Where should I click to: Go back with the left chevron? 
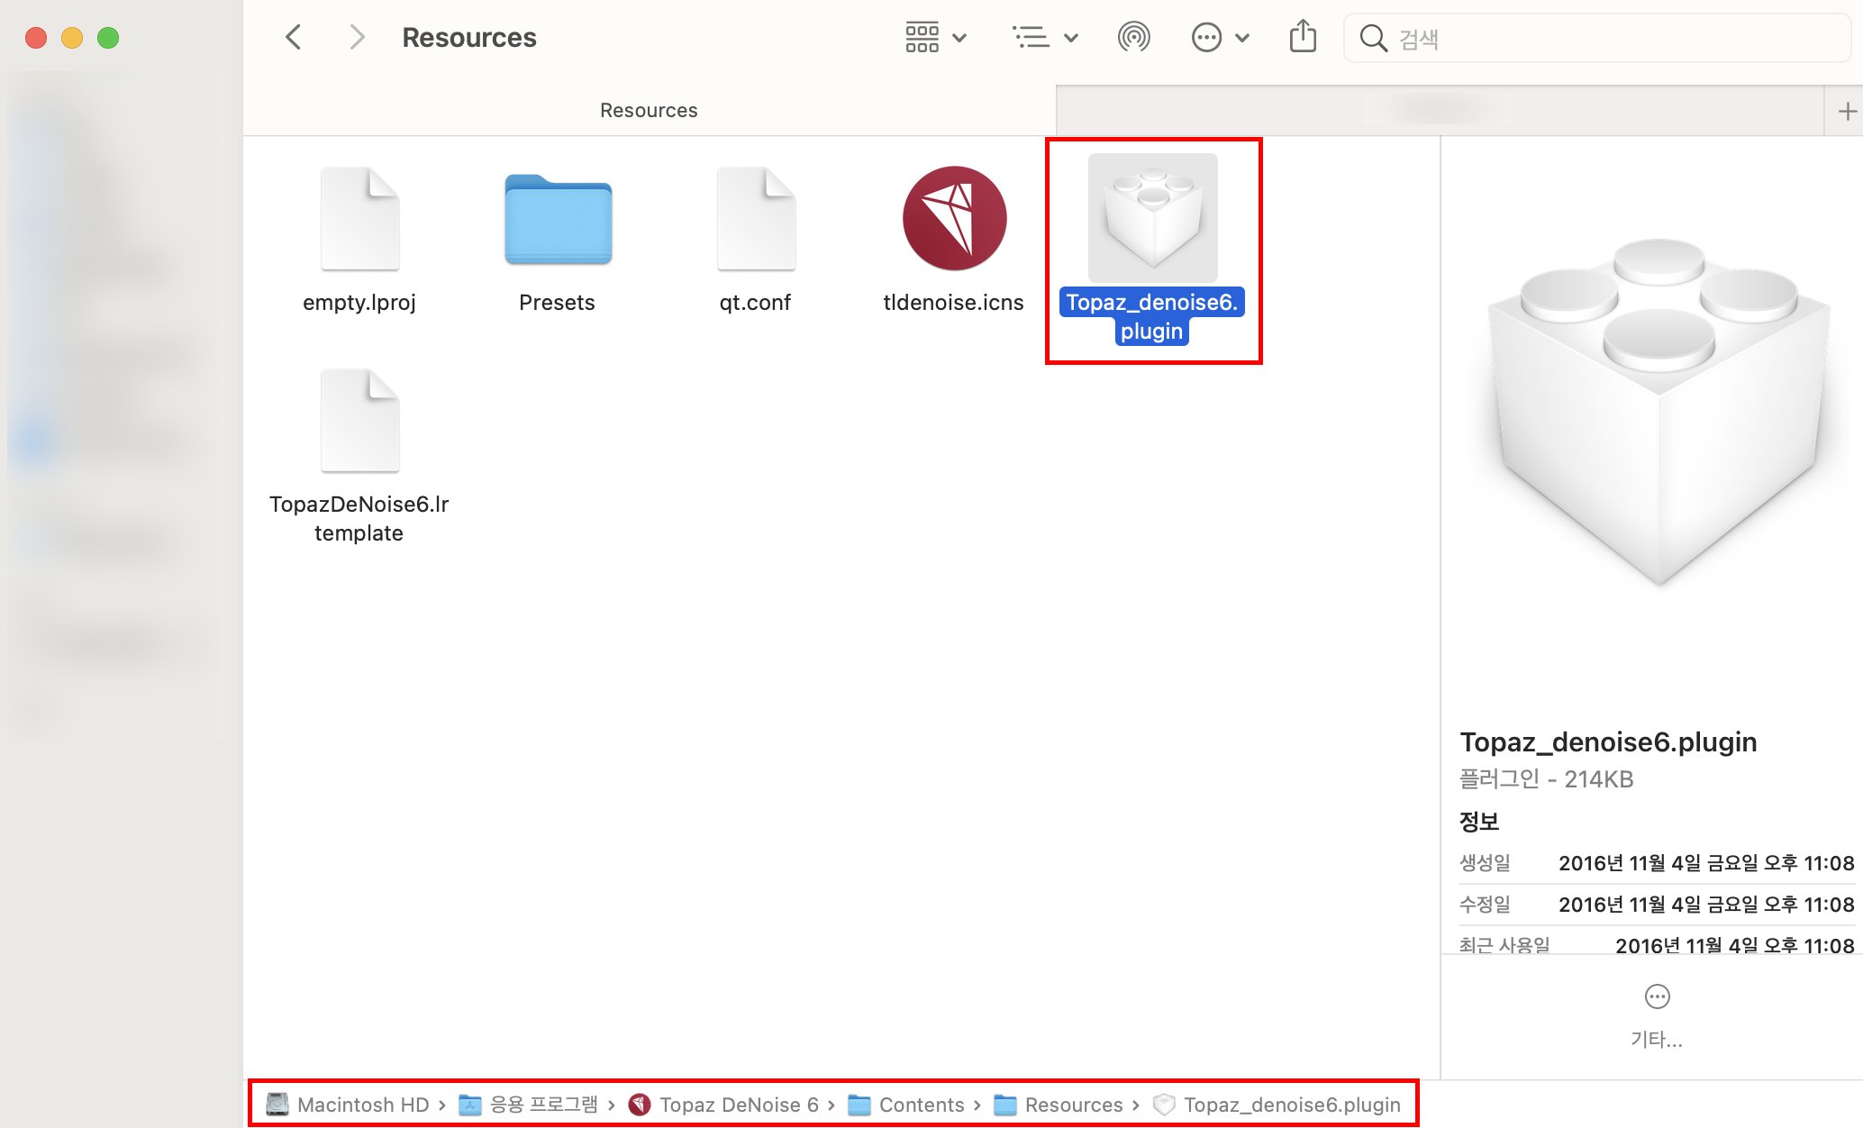pos(293,38)
